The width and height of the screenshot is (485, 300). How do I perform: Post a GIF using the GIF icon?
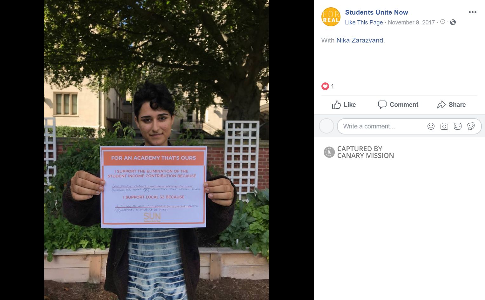(457, 126)
